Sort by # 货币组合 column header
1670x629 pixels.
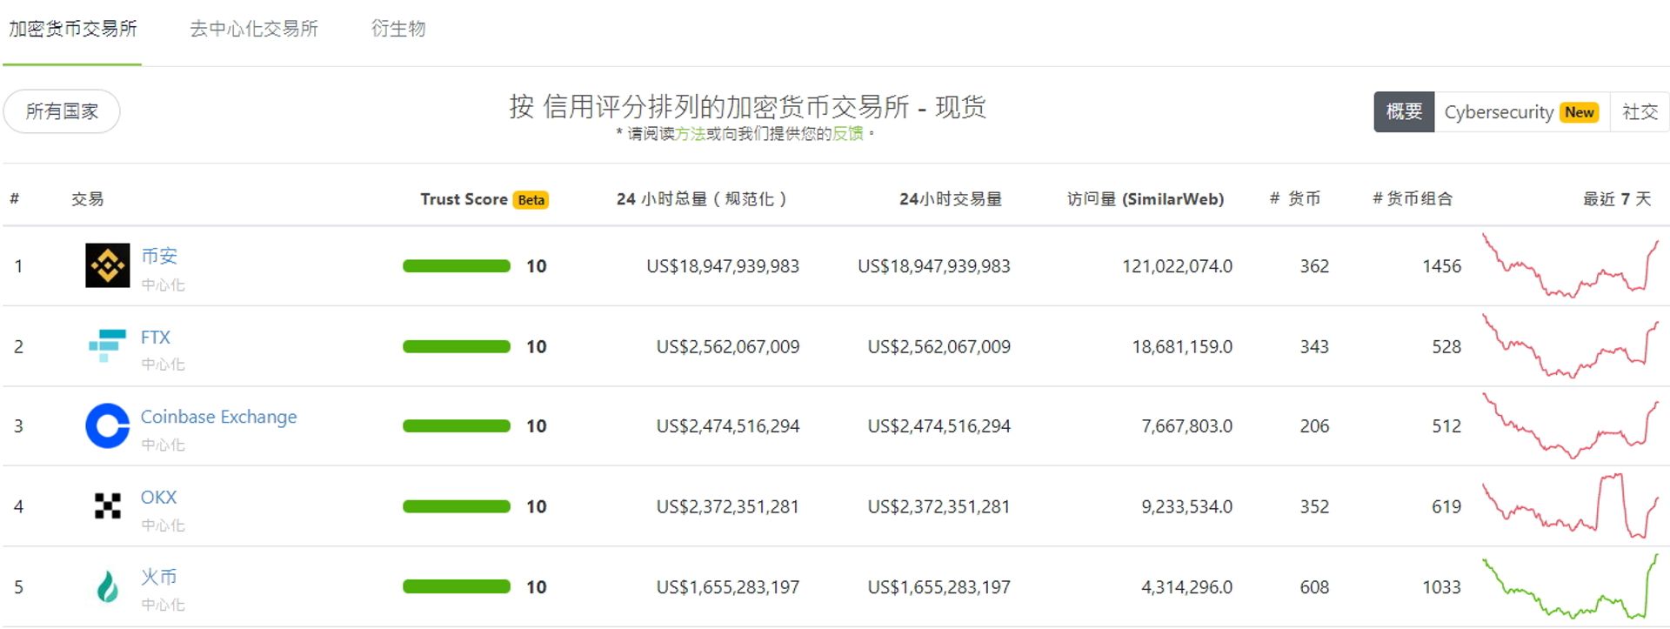click(1413, 199)
